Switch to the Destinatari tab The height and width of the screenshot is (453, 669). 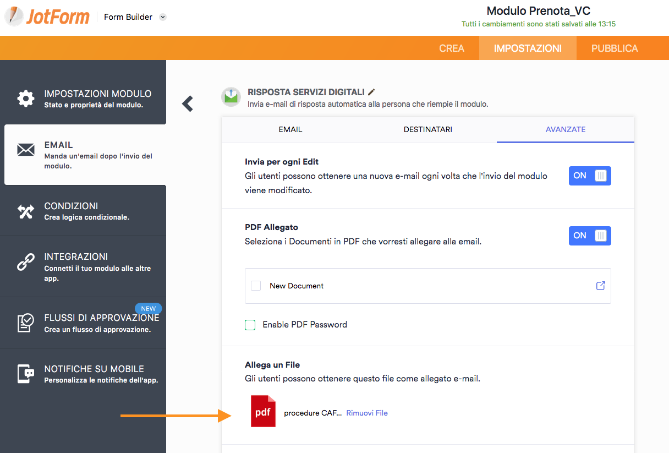click(x=427, y=129)
